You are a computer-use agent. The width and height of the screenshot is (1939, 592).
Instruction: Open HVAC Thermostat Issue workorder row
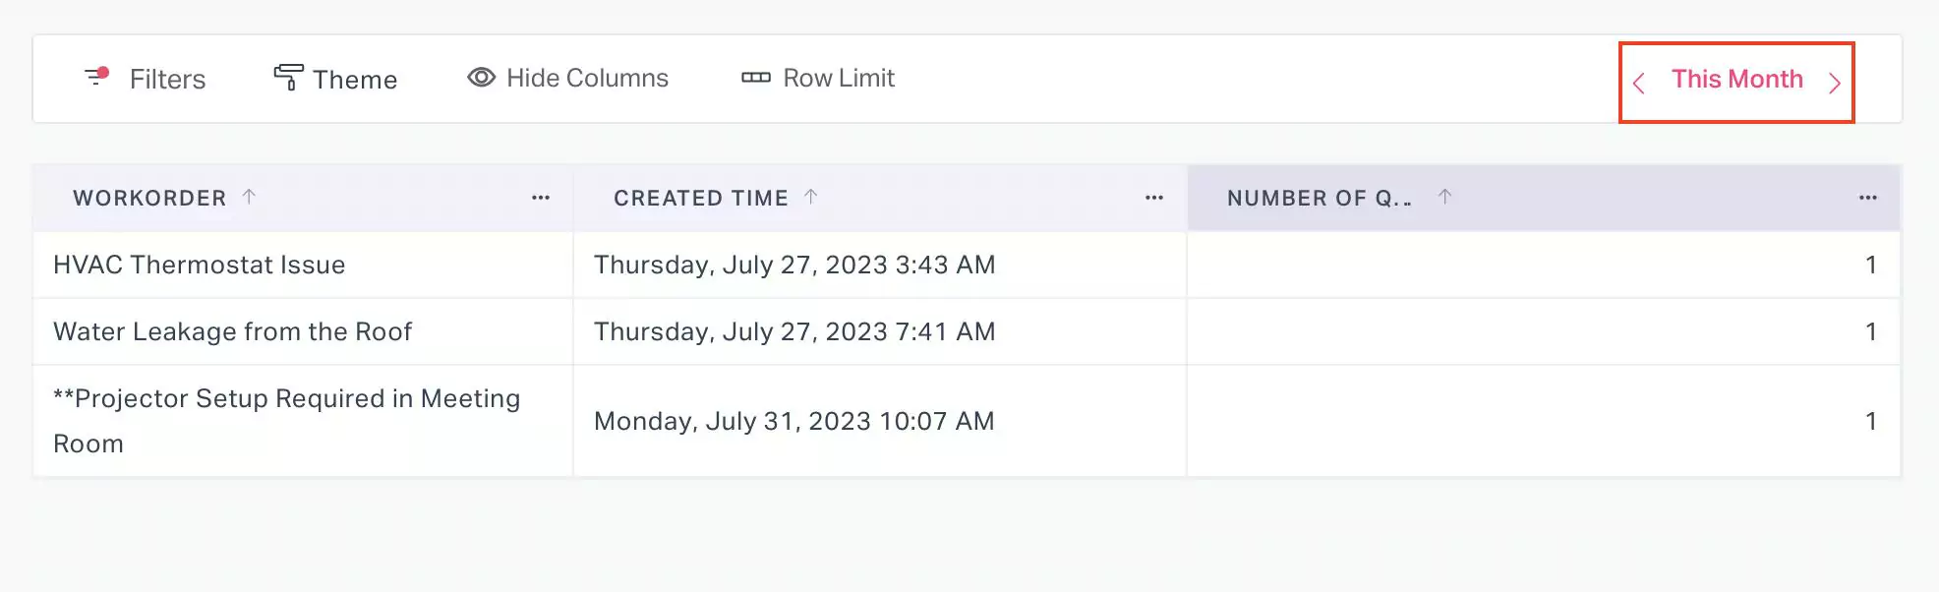200,265
